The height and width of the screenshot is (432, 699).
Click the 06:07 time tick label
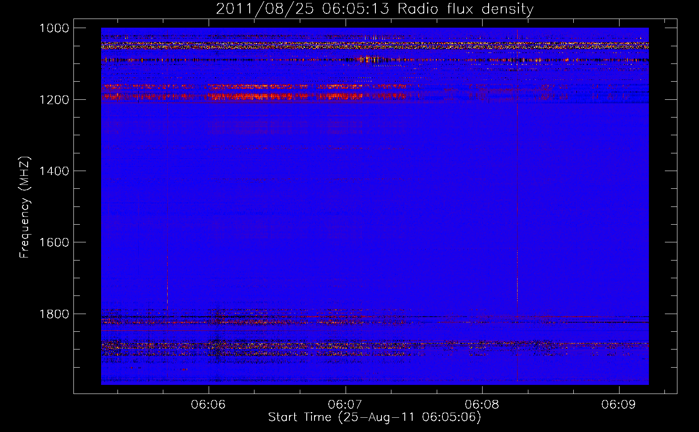pyautogui.click(x=345, y=405)
